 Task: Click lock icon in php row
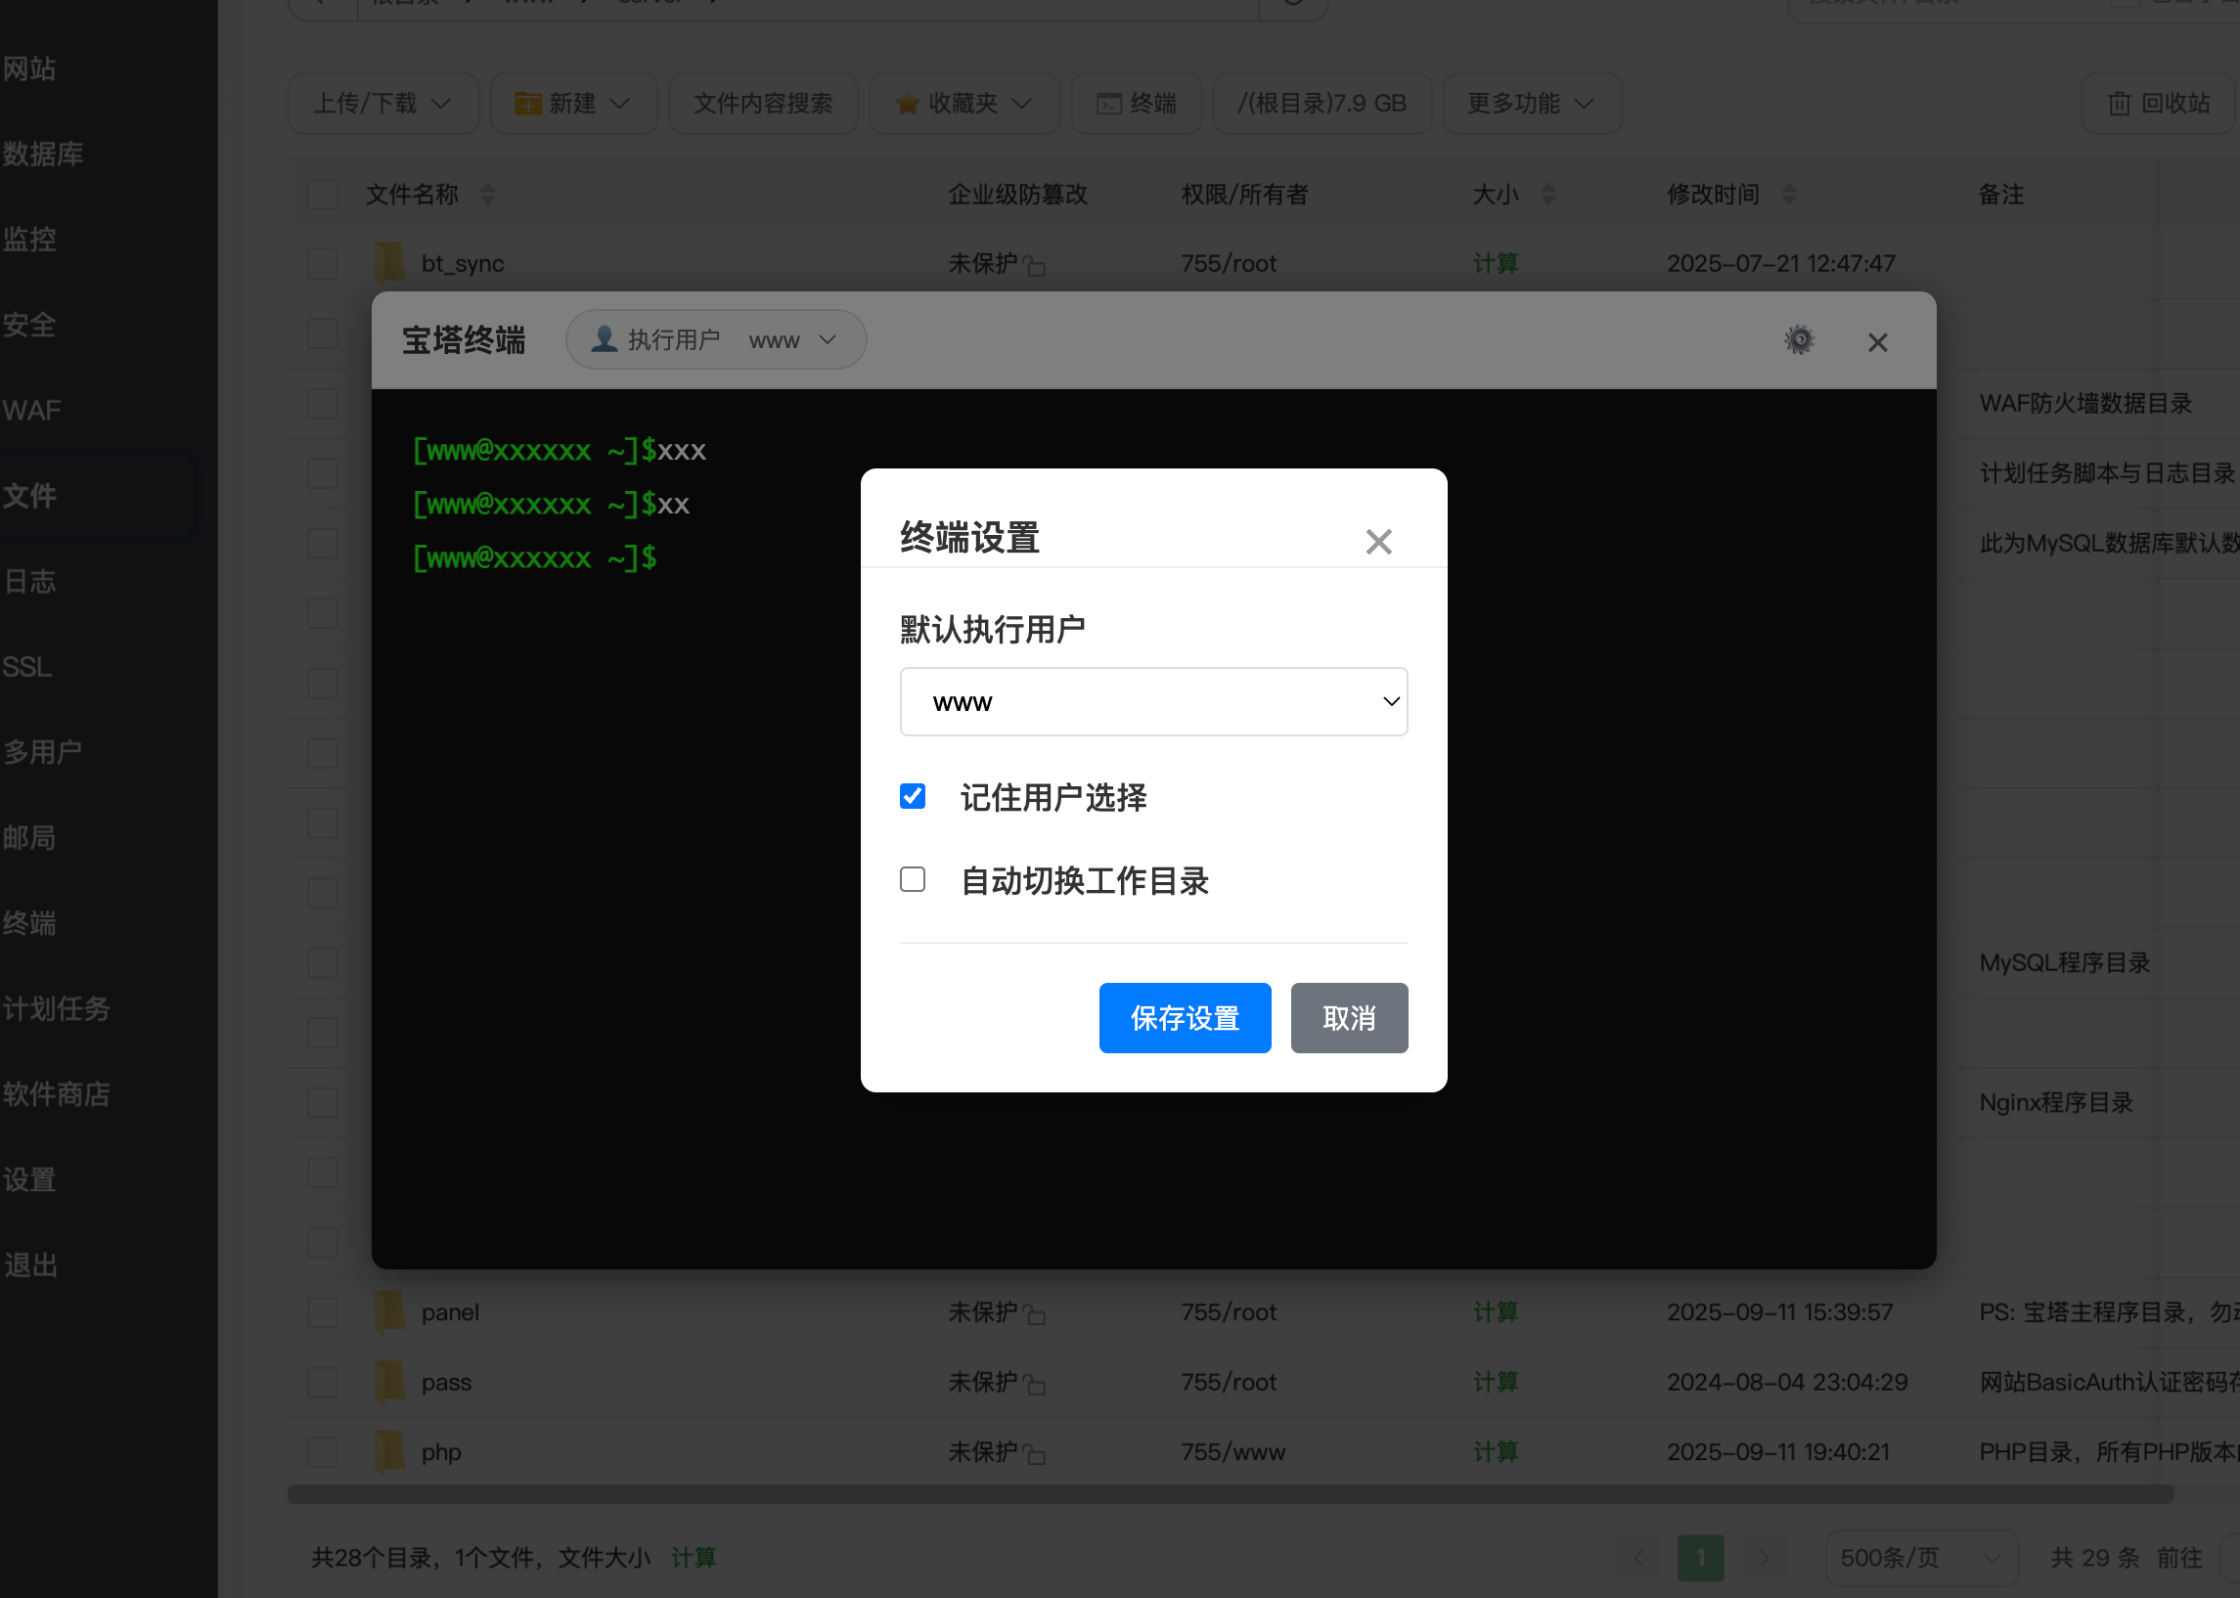[x=1034, y=1454]
